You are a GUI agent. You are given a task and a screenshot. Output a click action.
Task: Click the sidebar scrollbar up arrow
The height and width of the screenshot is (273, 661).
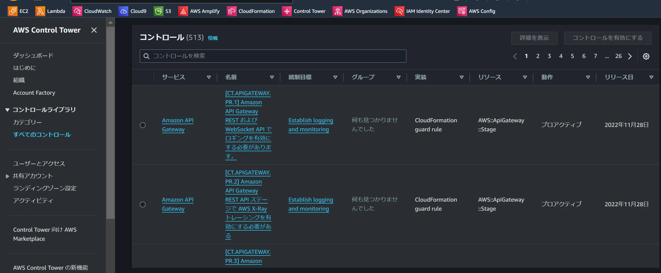110,22
